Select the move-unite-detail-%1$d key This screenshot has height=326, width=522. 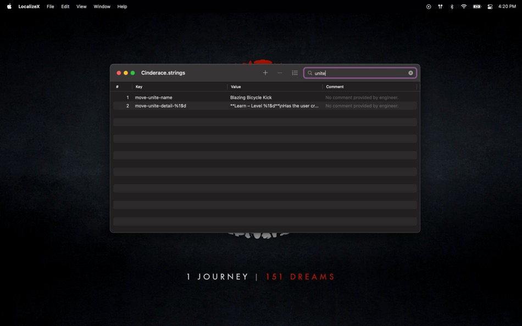click(160, 106)
